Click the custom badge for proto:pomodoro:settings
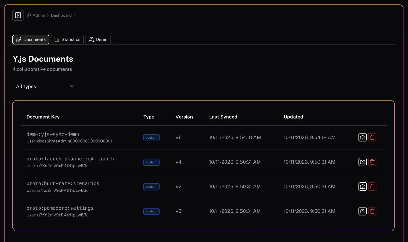This screenshot has width=408, height=242. (151, 211)
